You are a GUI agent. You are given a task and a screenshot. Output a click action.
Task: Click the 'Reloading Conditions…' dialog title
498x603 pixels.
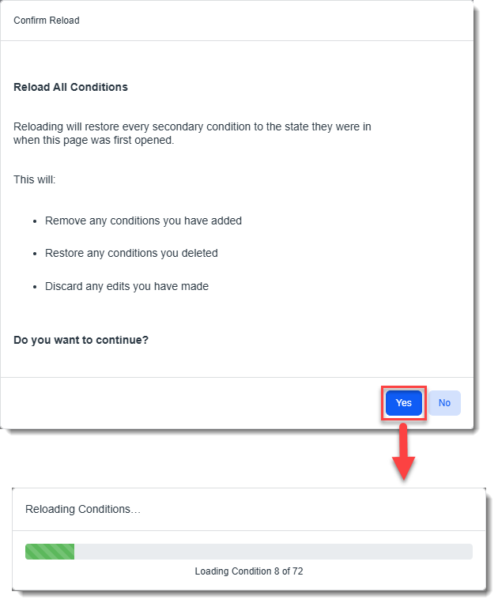click(83, 510)
